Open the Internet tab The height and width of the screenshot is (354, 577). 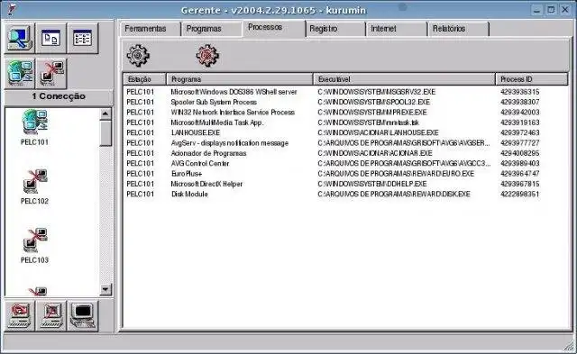pyautogui.click(x=397, y=29)
